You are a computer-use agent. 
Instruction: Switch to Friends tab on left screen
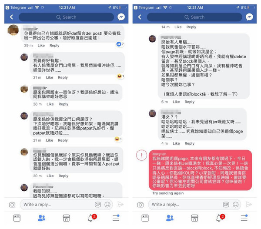[x=41, y=218]
